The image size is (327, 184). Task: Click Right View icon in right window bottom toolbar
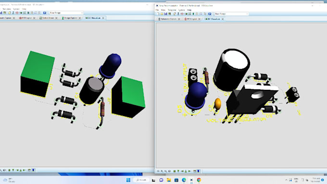click(189, 171)
